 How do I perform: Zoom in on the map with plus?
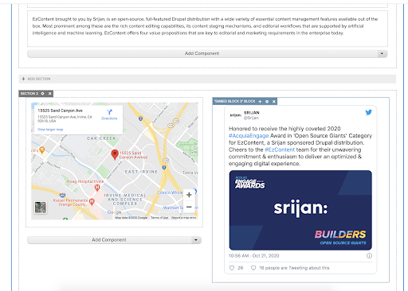(x=189, y=195)
